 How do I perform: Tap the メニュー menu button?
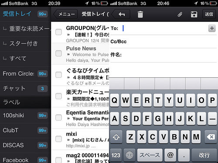[x=65, y=14]
